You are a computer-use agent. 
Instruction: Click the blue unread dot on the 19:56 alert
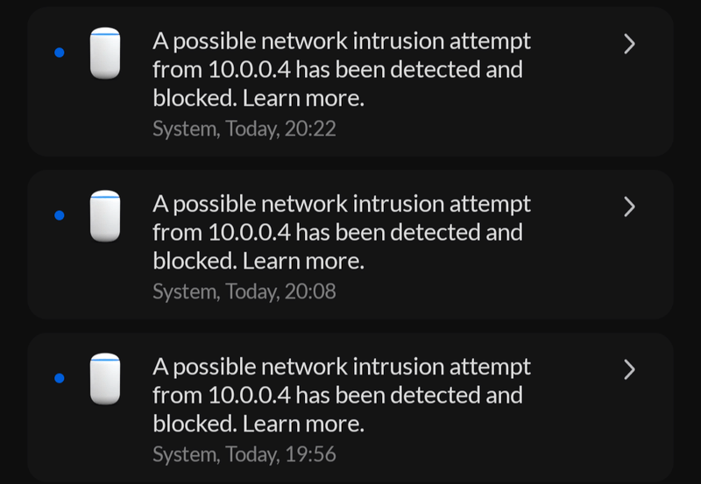[x=60, y=378]
